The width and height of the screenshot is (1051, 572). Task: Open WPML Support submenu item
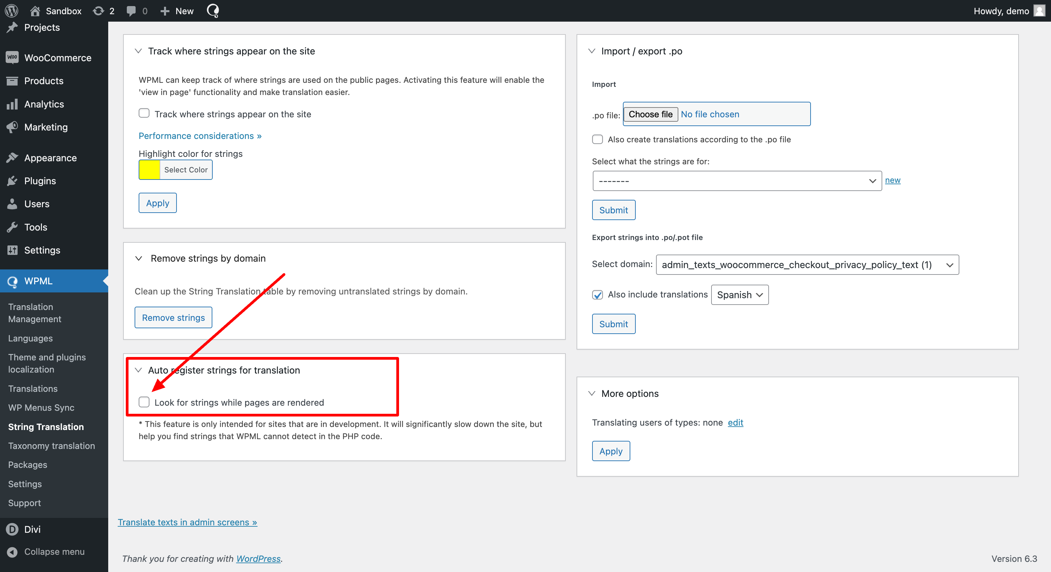tap(24, 503)
